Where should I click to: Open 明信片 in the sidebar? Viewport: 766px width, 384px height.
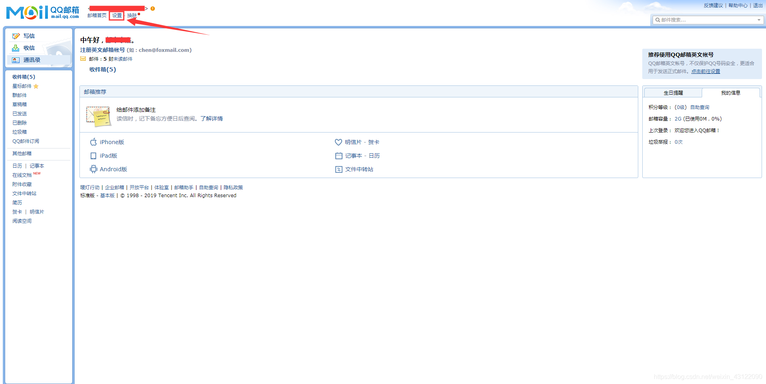(x=37, y=212)
